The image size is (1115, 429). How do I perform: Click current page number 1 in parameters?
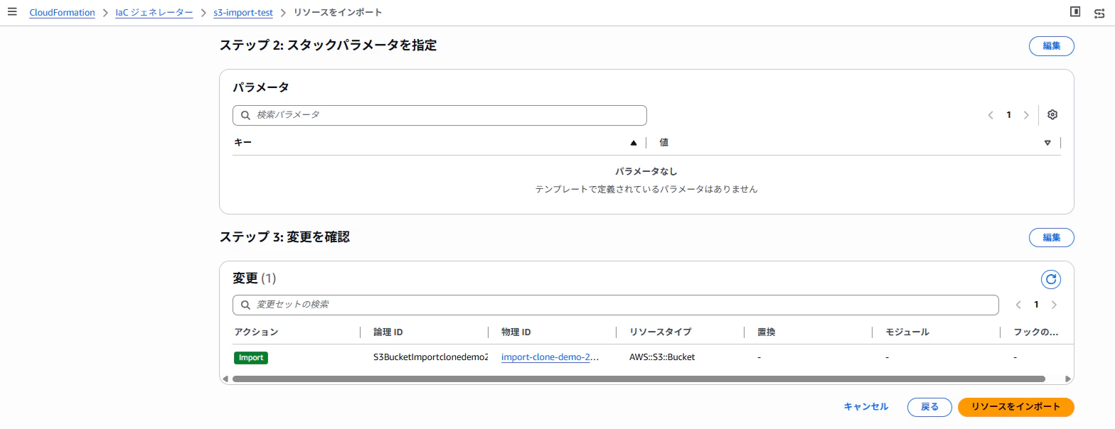click(1008, 115)
